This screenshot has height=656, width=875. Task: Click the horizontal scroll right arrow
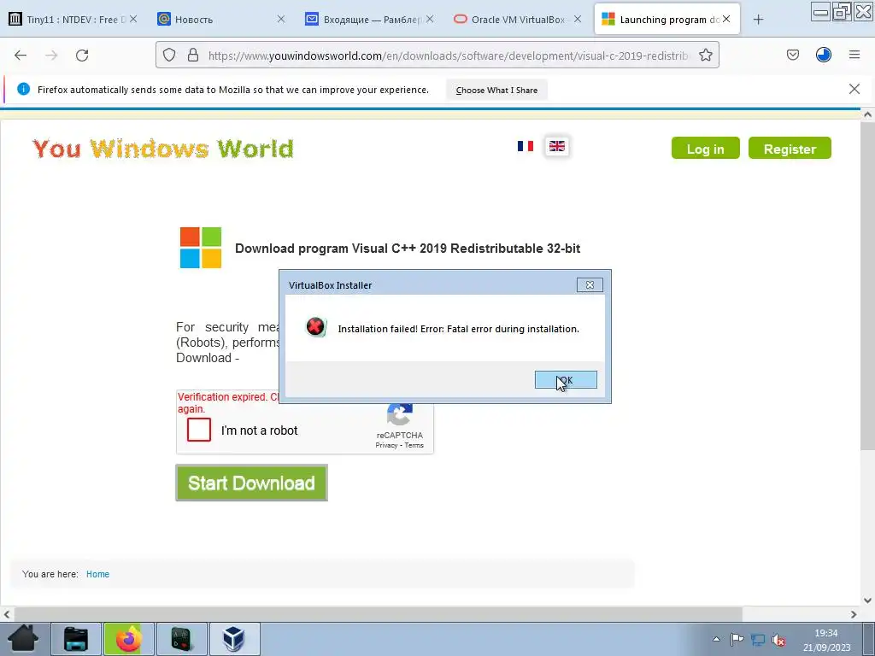tap(854, 614)
